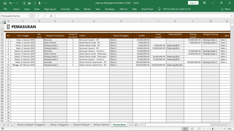Open the Review ribbon tab
The height and width of the screenshot is (131, 234).
[x=87, y=9]
